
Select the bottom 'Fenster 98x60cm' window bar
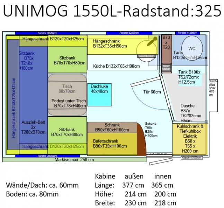tap(47, 156)
